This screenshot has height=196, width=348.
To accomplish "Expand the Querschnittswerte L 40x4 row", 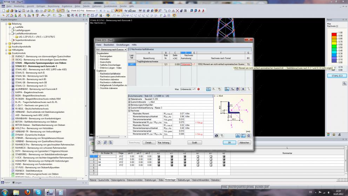I will coord(129,102).
